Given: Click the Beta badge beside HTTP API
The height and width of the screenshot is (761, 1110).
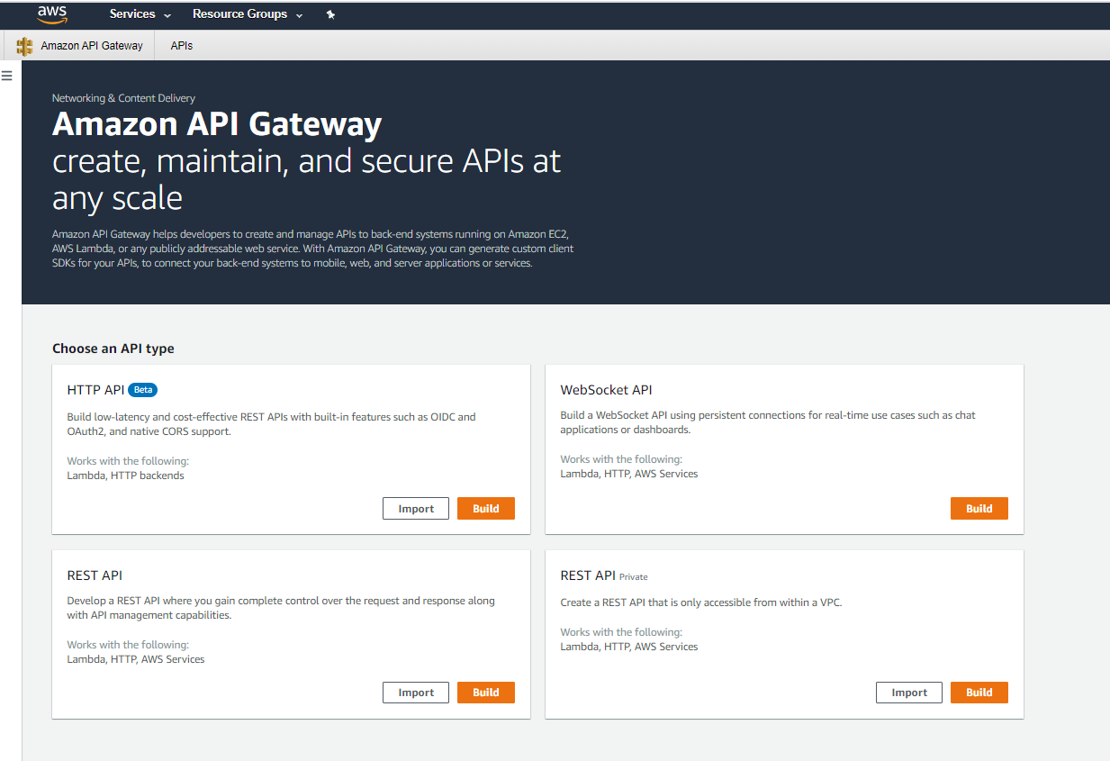Looking at the screenshot, I should [142, 390].
